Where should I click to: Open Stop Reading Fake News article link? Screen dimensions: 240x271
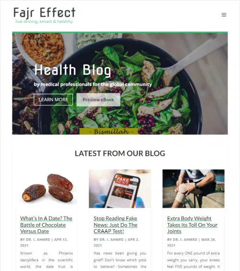(x=115, y=224)
